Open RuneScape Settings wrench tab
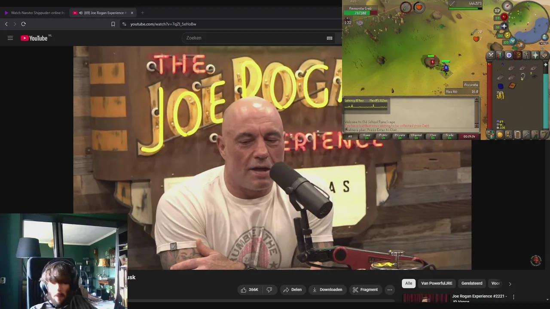Screen dimensions: 550x309 click(x=526, y=135)
